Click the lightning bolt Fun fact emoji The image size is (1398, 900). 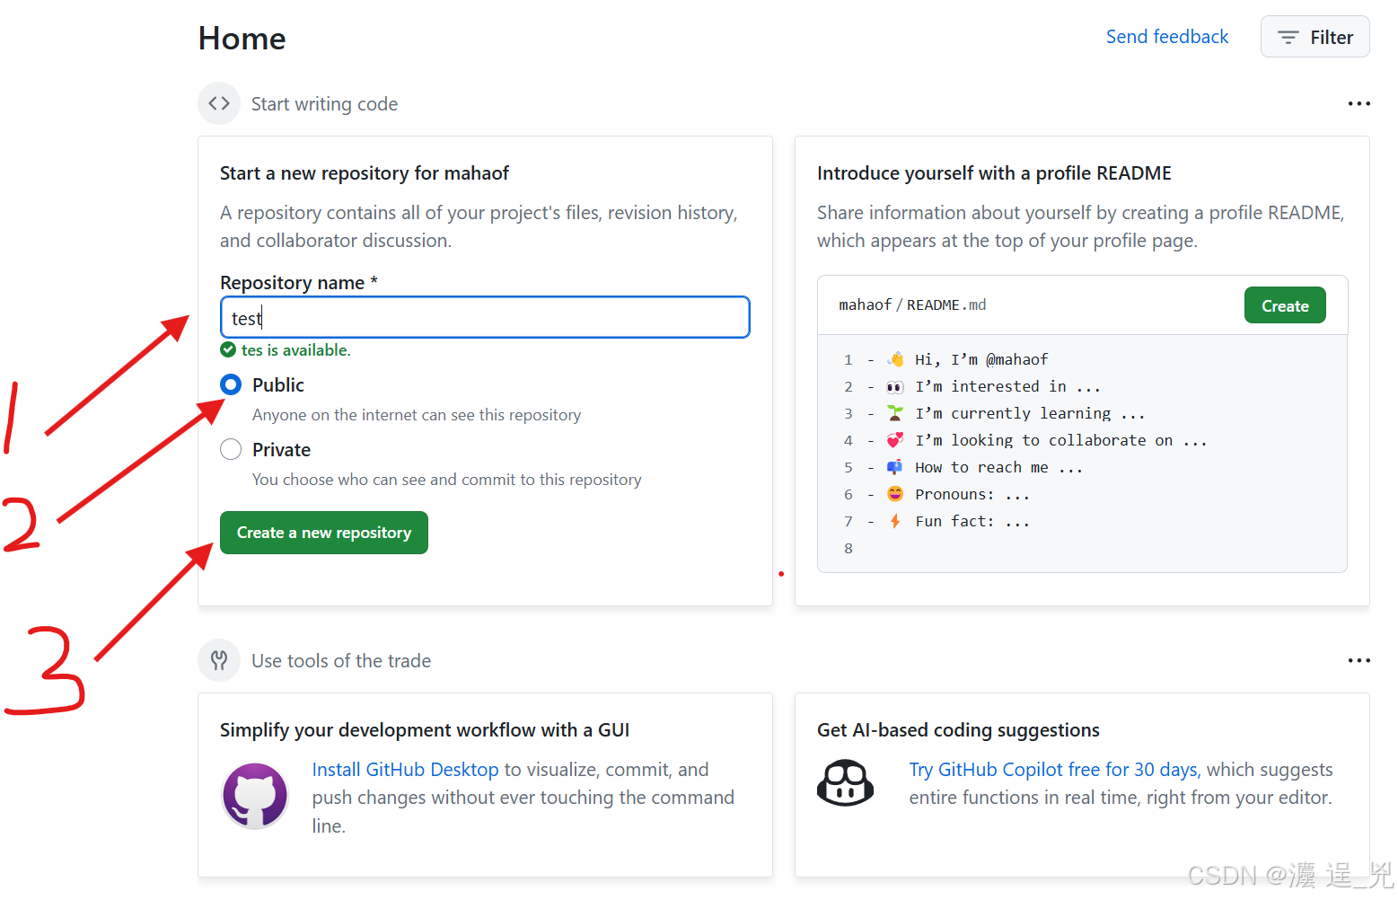[895, 521]
